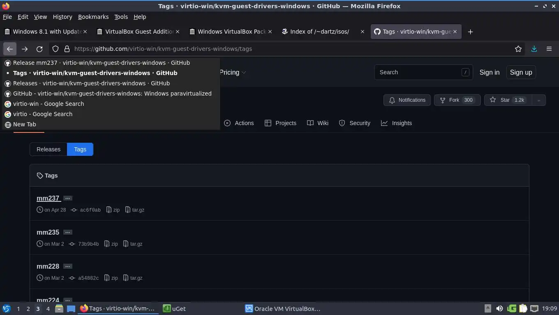Expand the mm235 ellipsis details
Image resolution: width=559 pixels, height=315 pixels.
[68, 232]
